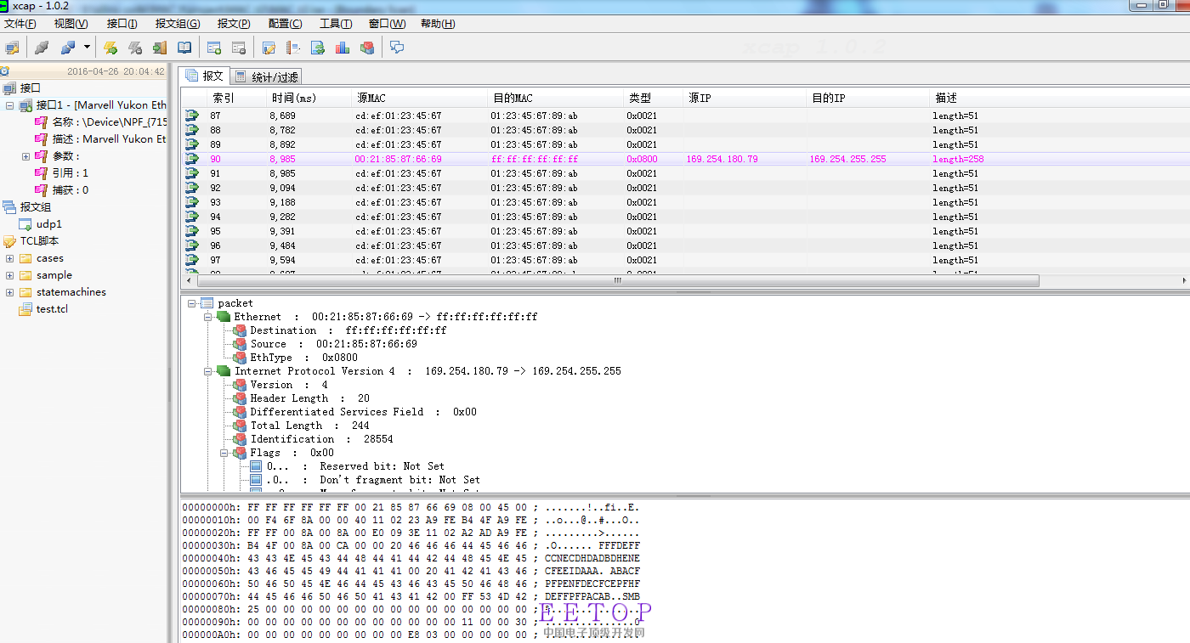Click the Destination field icon in packet tree
This screenshot has height=643, width=1190.
(240, 330)
